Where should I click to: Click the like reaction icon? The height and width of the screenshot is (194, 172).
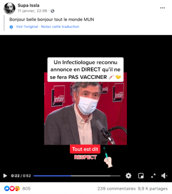7,189
